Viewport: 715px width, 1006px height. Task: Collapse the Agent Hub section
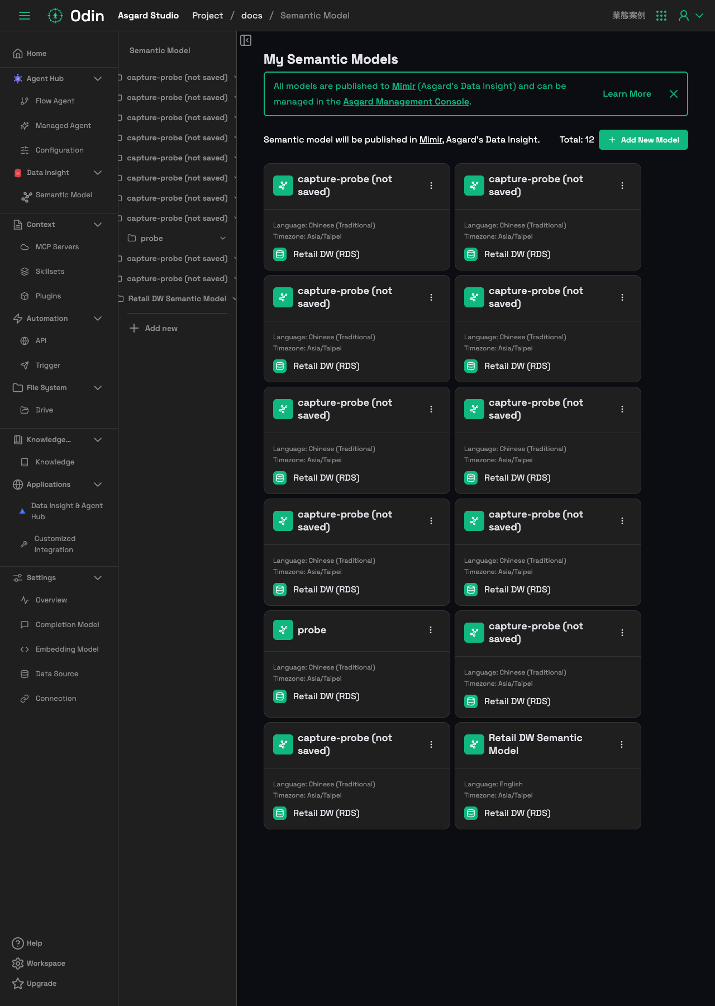98,79
